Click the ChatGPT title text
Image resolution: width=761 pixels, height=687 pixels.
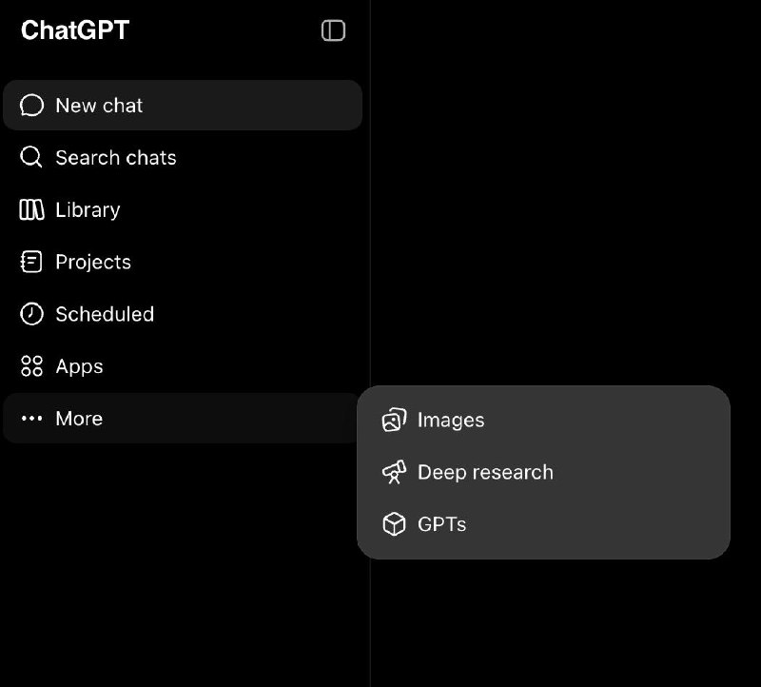75,30
